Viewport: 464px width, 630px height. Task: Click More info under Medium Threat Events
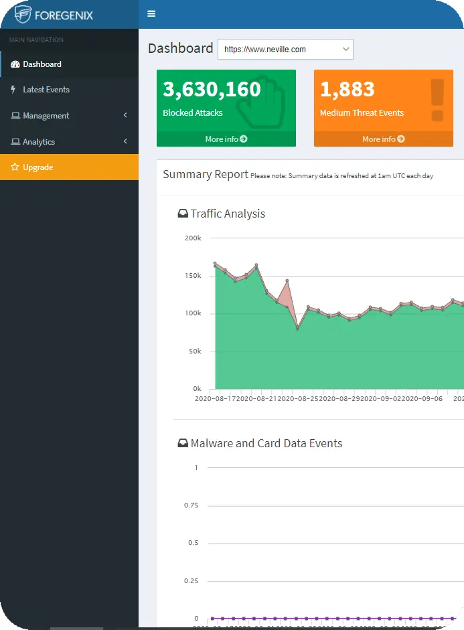383,139
